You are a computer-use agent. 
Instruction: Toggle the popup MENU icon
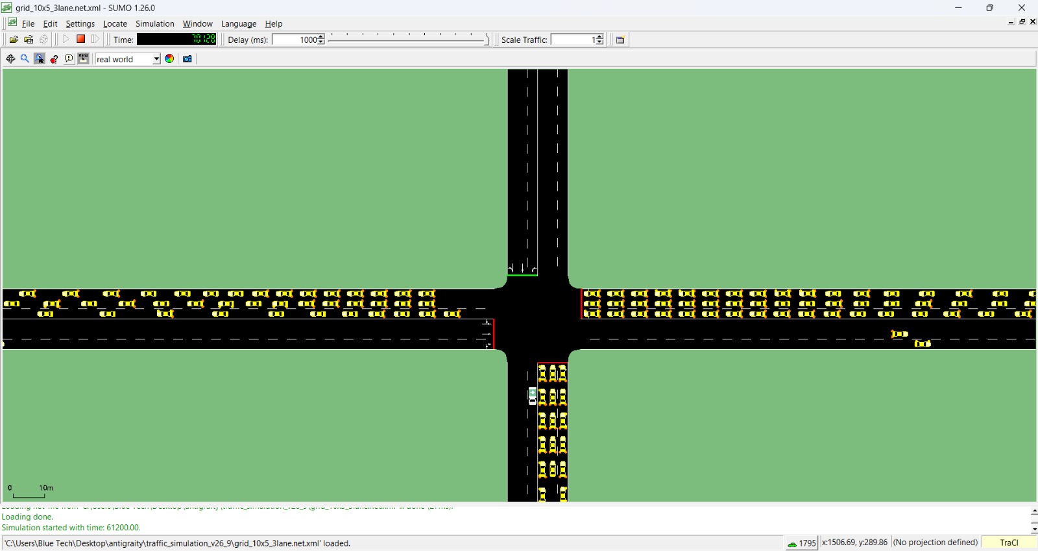[x=84, y=59]
